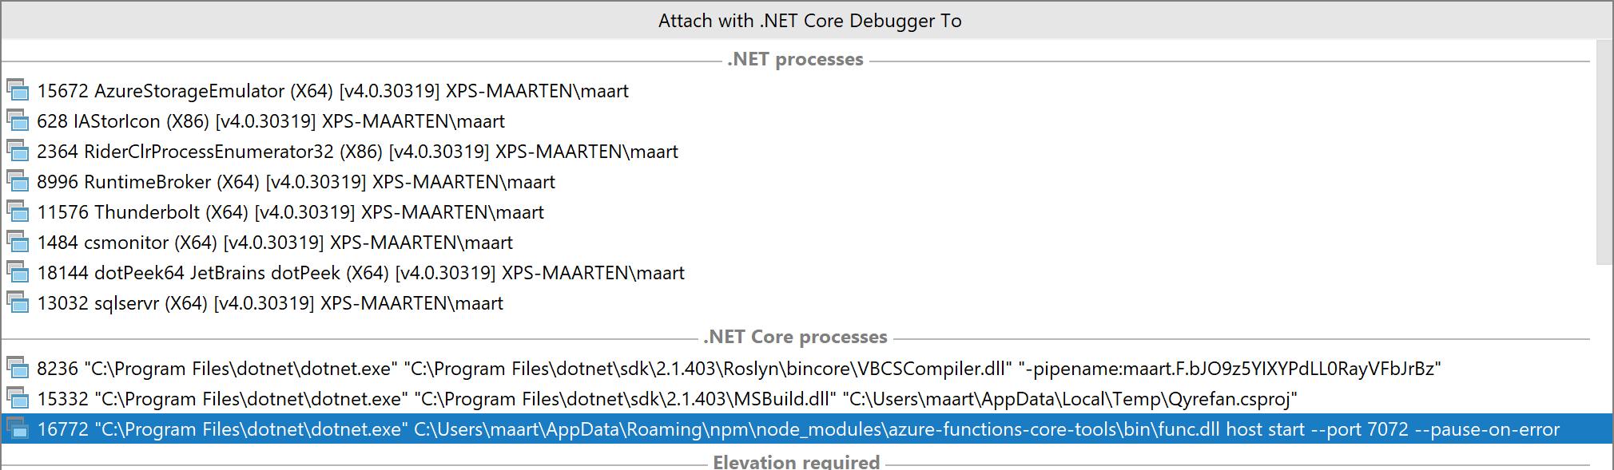Click the icon next to dotPeek64 JetBrains dotPeek
Image resolution: width=1614 pixels, height=470 pixels.
click(18, 272)
